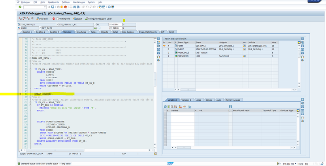This screenshot has height=166, width=326.
Task: Click Configure Debugger Layer icon
Action: pyautogui.click(x=87, y=18)
